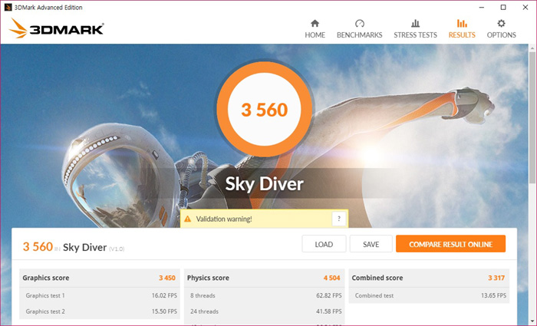Click the Sky Diver hero title

pos(265,184)
